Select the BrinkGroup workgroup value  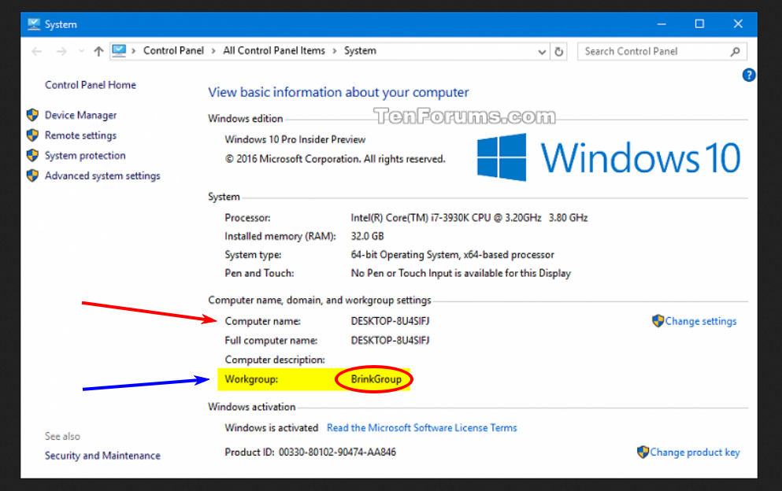[376, 379]
